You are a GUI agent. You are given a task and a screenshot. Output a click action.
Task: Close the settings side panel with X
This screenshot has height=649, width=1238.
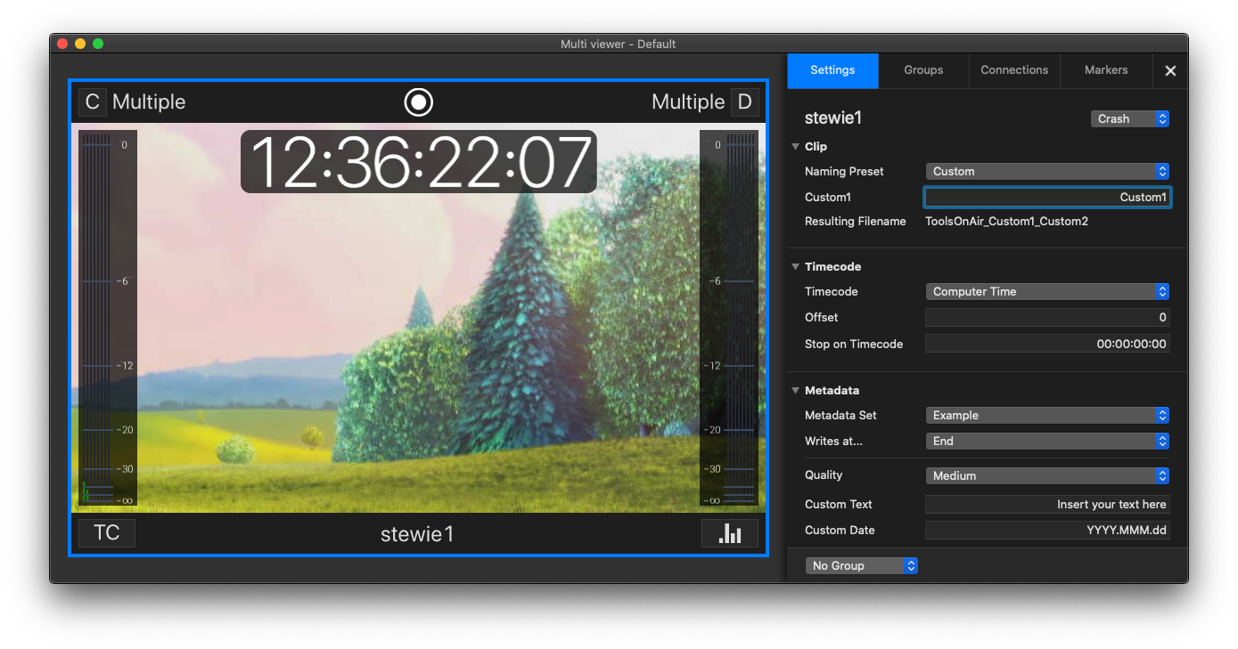pyautogui.click(x=1170, y=70)
